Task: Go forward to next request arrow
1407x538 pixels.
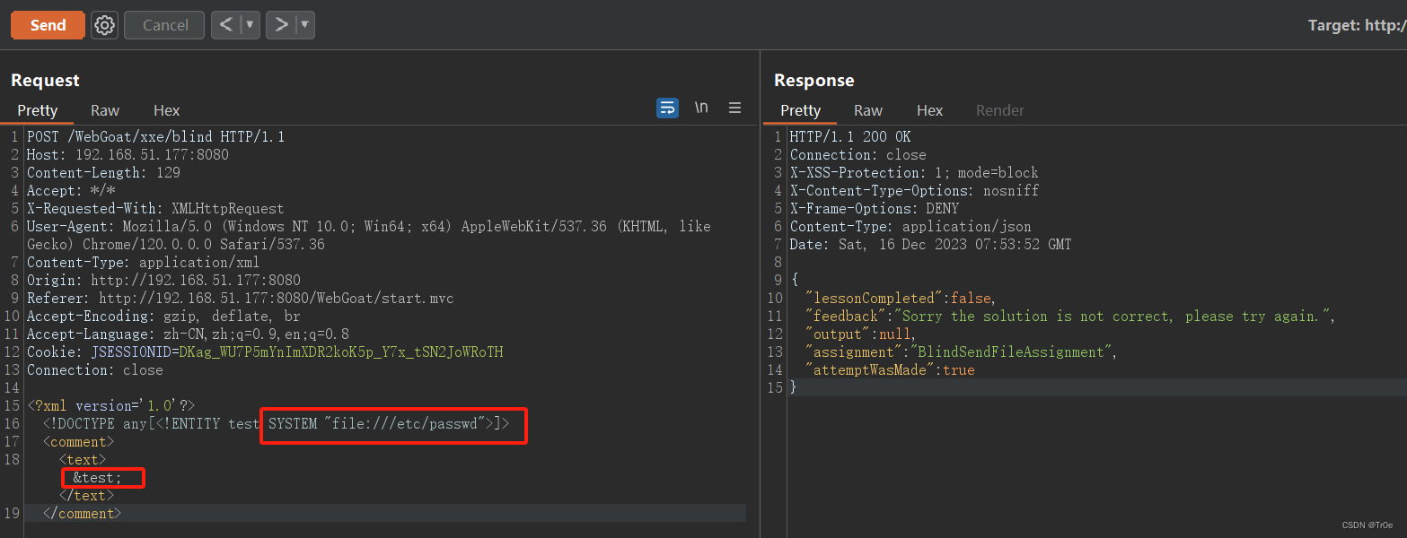Action: point(281,25)
